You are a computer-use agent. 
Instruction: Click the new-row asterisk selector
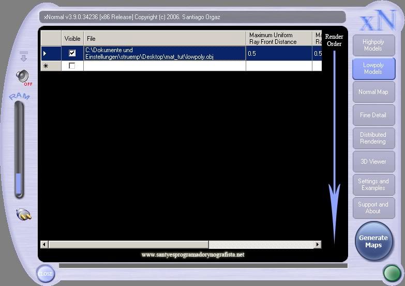51,66
